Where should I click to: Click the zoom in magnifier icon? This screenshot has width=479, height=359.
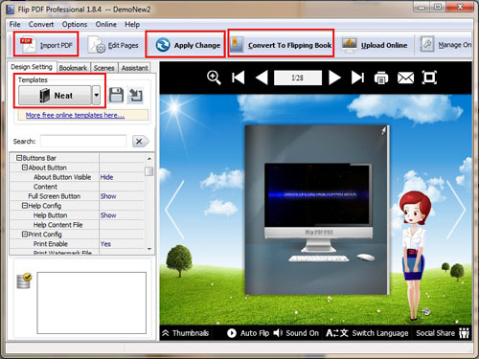pos(214,78)
